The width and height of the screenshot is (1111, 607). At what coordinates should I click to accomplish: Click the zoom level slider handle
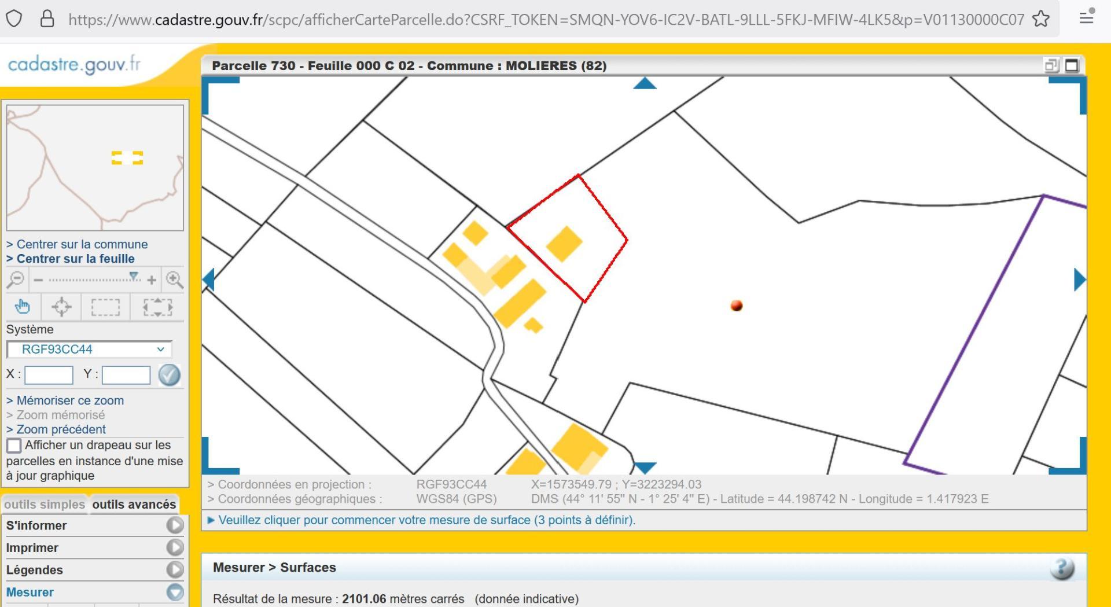134,277
